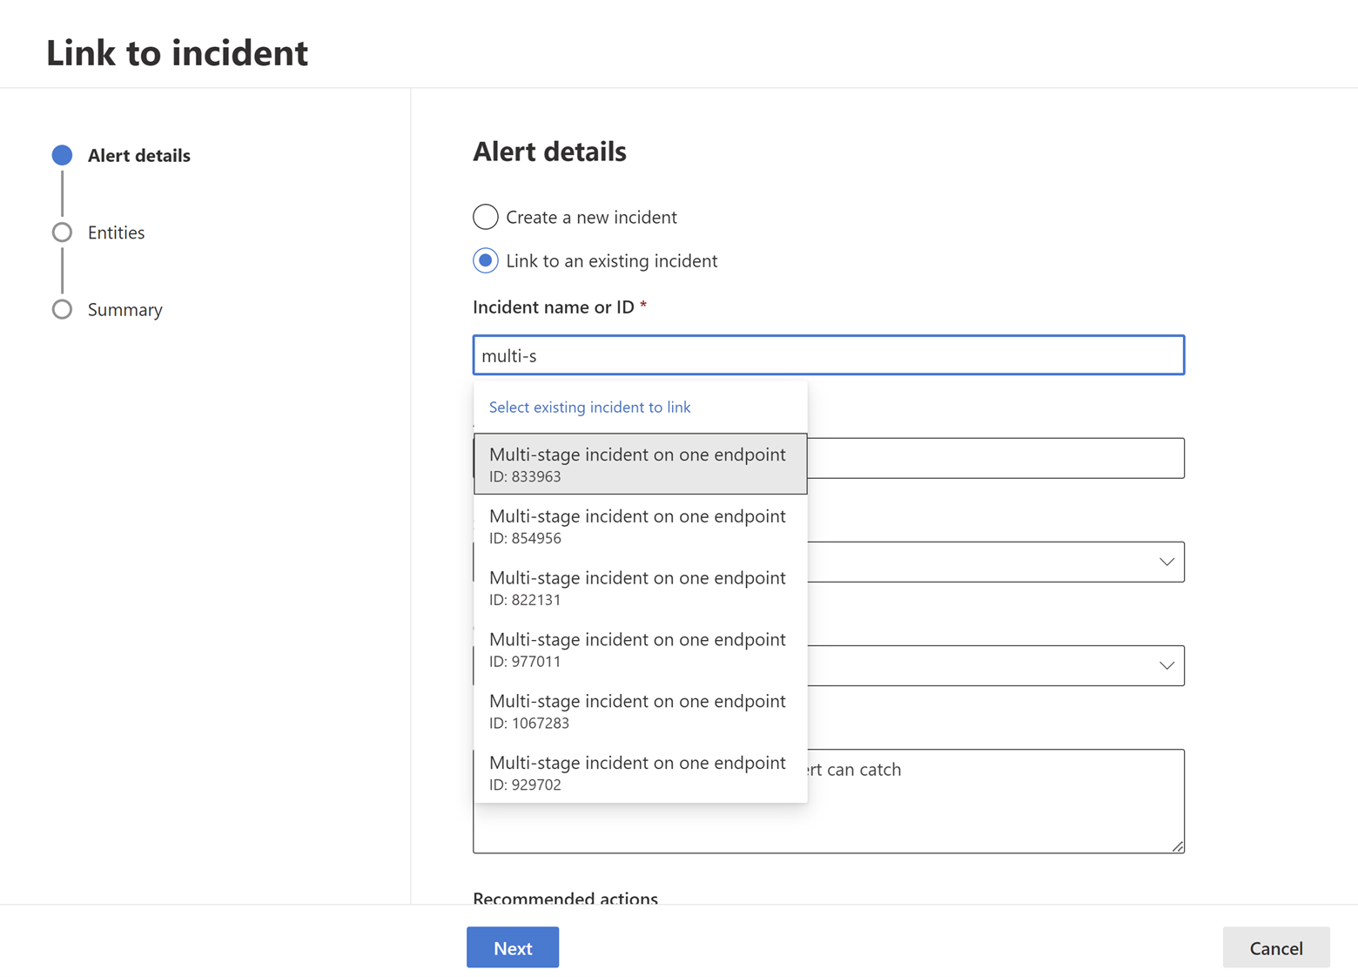Select Link to an existing incident option
The height and width of the screenshot is (977, 1358).
[486, 260]
